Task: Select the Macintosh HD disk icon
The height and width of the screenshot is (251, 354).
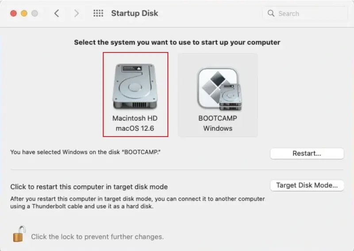Action: click(x=135, y=87)
